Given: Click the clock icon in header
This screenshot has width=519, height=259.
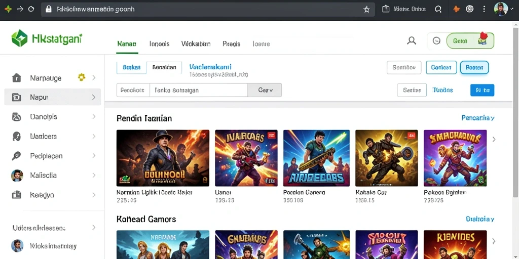Looking at the screenshot, I should [436, 40].
